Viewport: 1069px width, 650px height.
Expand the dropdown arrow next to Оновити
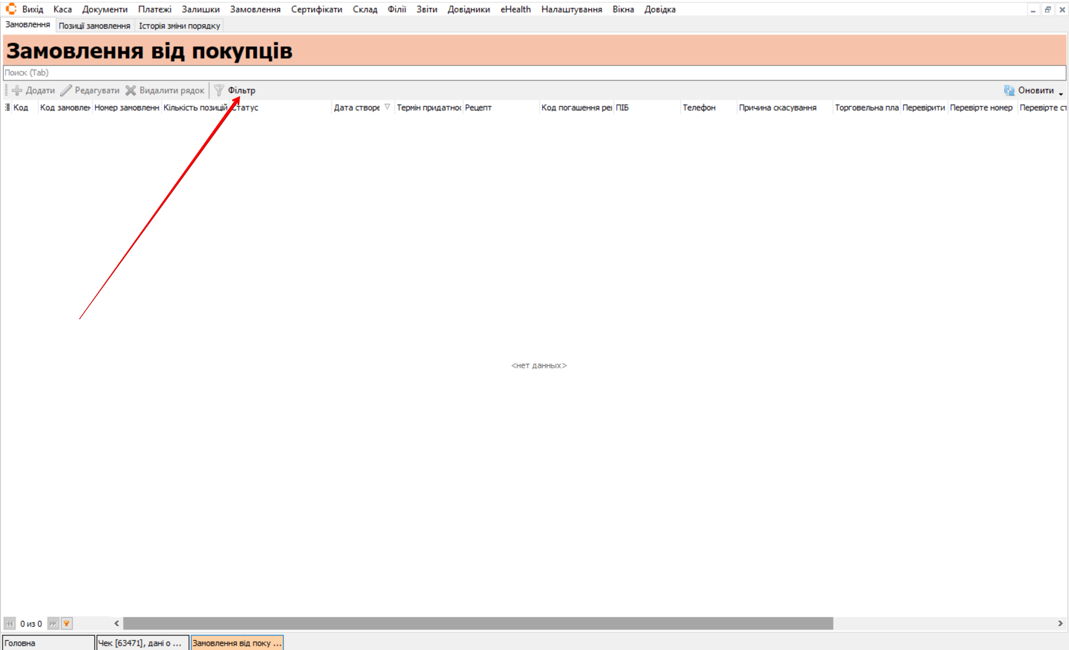point(1061,93)
